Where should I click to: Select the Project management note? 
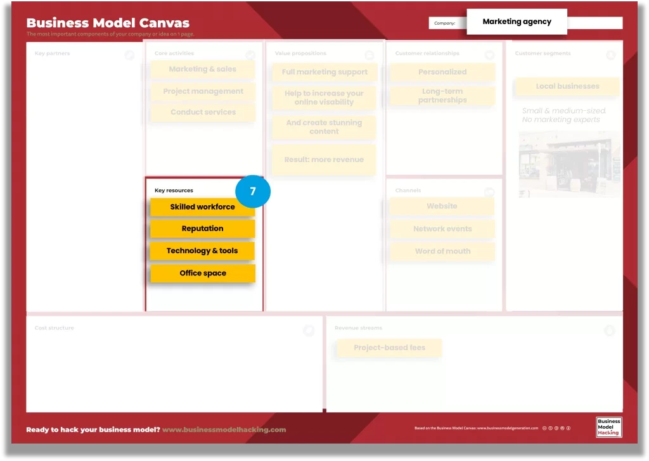click(x=202, y=91)
